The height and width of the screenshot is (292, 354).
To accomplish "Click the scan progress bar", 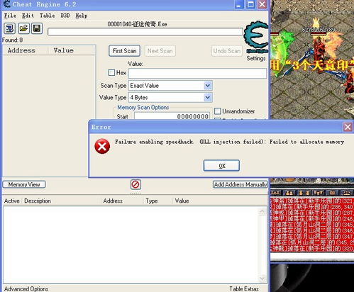I will 145,32.
